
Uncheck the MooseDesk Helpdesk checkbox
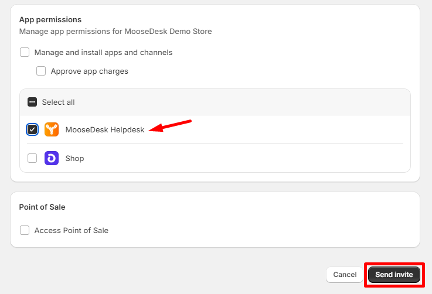tap(32, 129)
